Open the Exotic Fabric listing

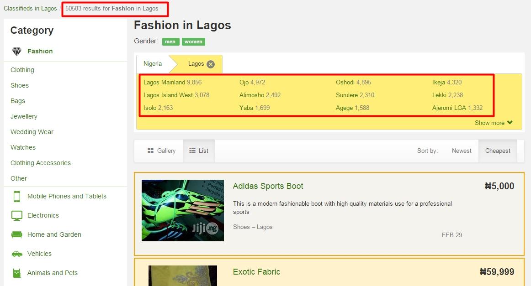point(256,271)
